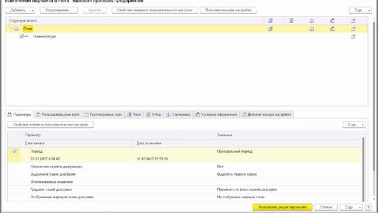Click the Сгруппировать button
The width and height of the screenshot is (378, 213).
click(x=59, y=10)
